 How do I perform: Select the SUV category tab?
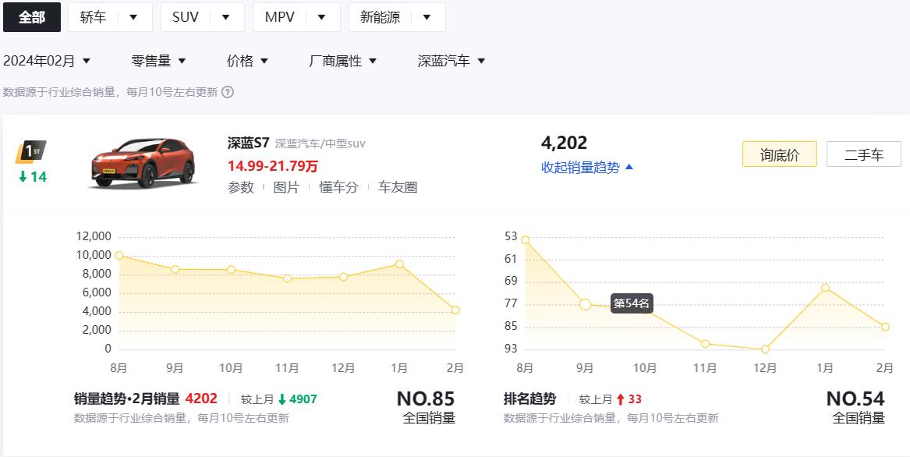[x=186, y=17]
